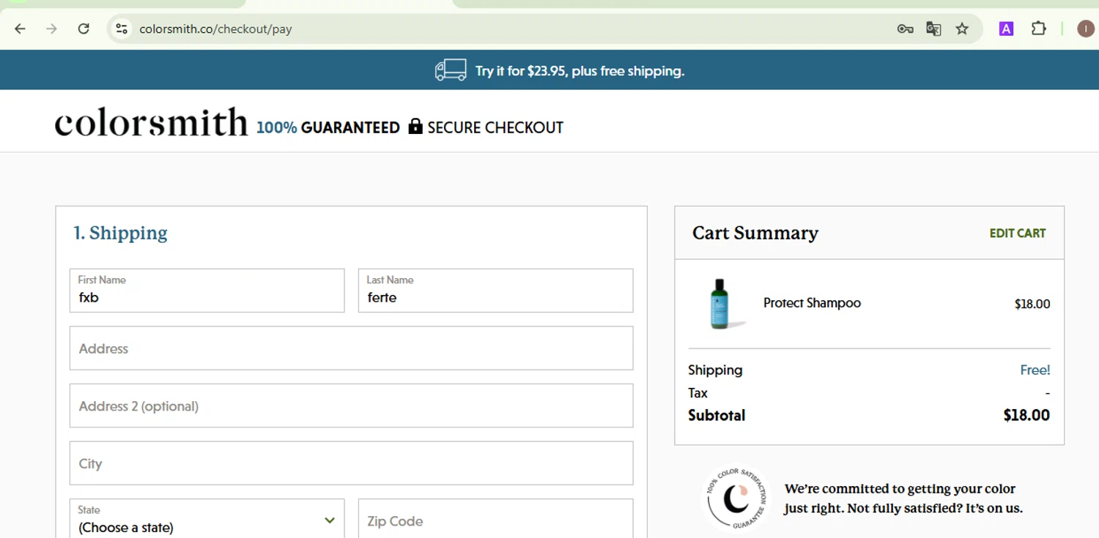1099x538 pixels.
Task: Open the State dropdown
Action: (207, 519)
